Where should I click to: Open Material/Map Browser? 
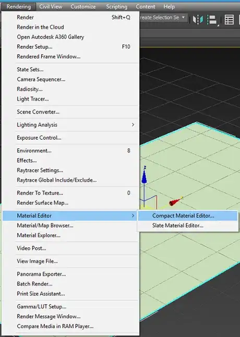point(70,226)
